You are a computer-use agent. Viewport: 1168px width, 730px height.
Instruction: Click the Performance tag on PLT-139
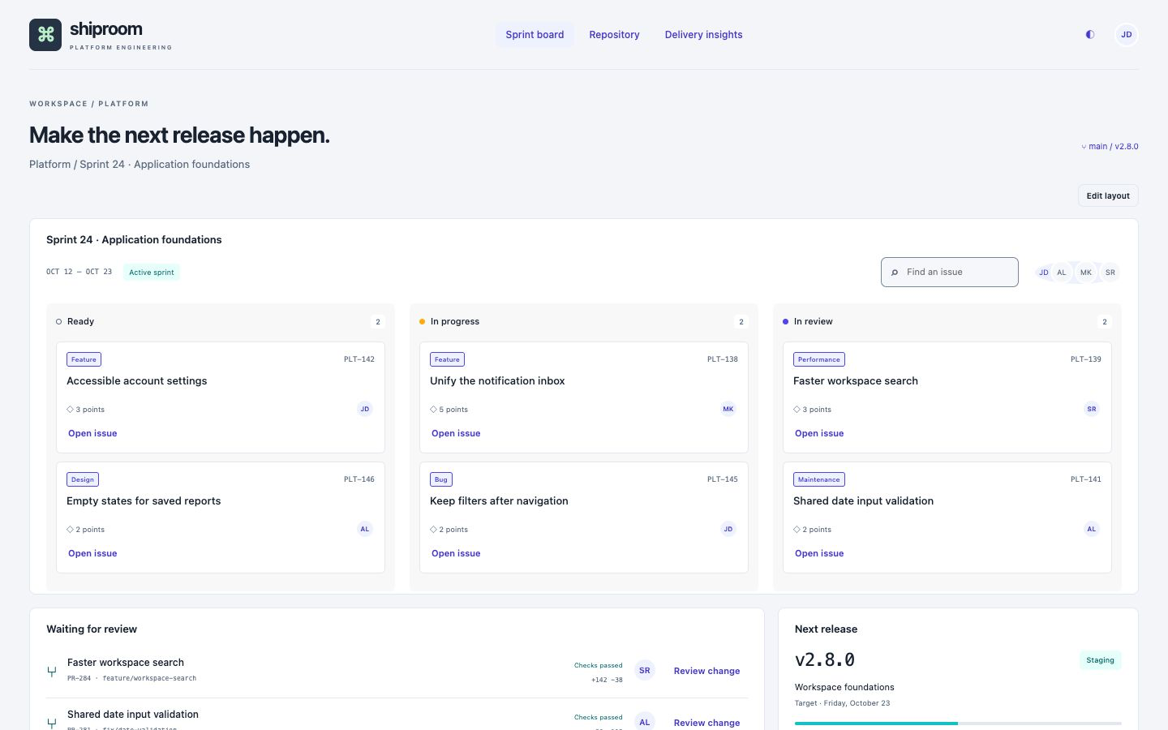tap(818, 359)
